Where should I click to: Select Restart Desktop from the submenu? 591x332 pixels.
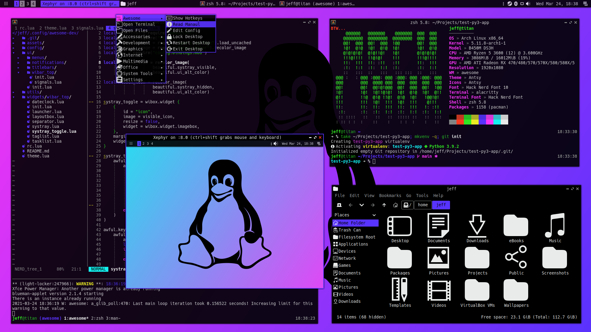coord(191,43)
